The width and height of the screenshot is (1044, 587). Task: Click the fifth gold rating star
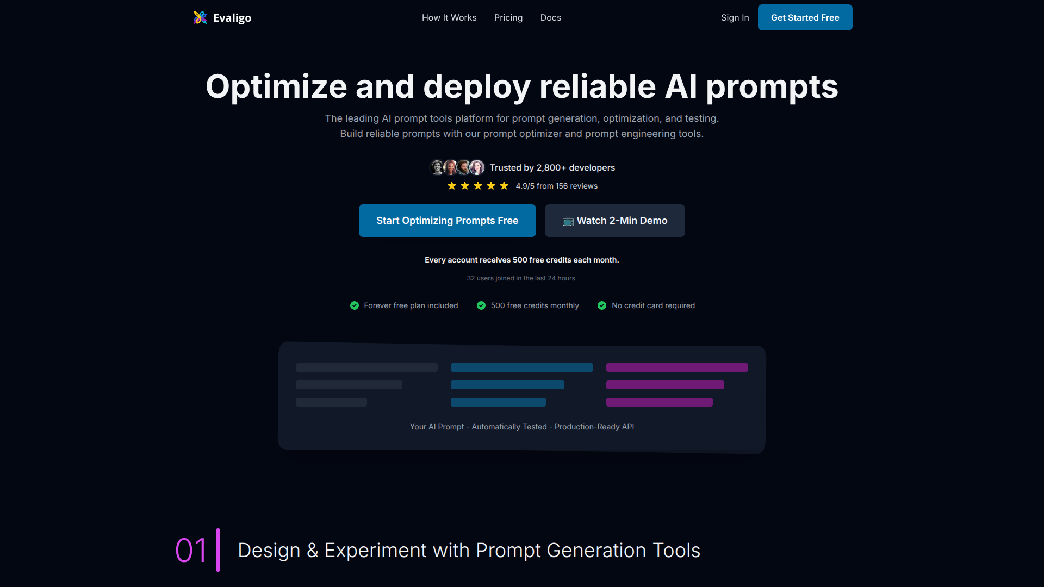point(504,186)
